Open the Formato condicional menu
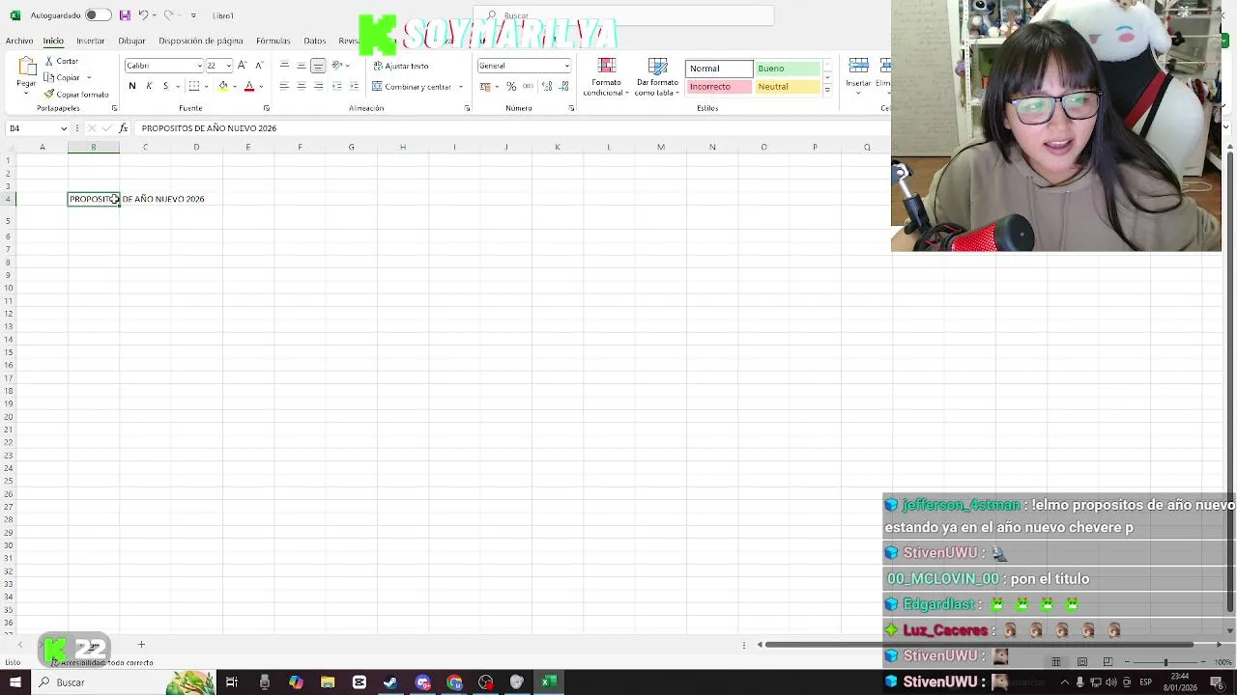Viewport: 1237px width, 695px height. tap(606, 77)
